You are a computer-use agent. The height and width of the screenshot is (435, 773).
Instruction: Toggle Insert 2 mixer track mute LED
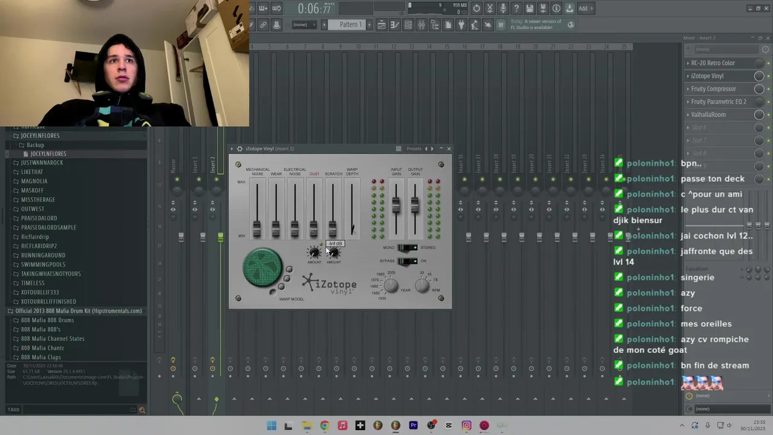tap(216, 179)
